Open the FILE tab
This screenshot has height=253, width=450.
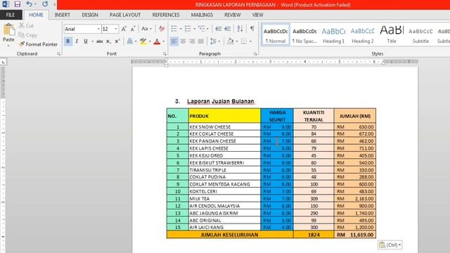[11, 15]
